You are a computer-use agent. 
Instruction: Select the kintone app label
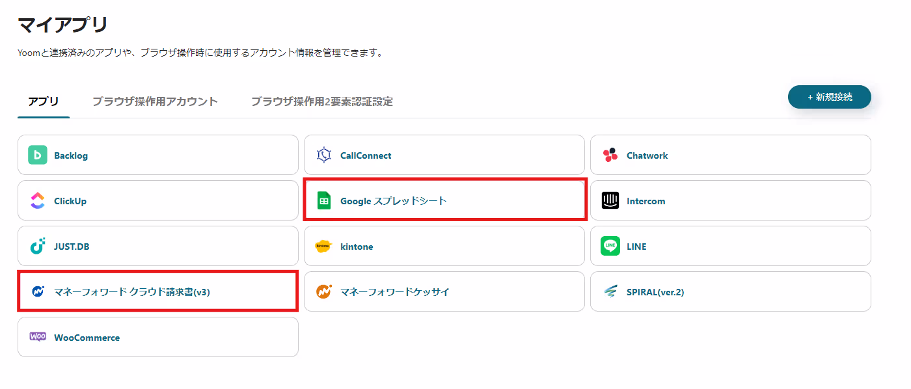coord(357,247)
